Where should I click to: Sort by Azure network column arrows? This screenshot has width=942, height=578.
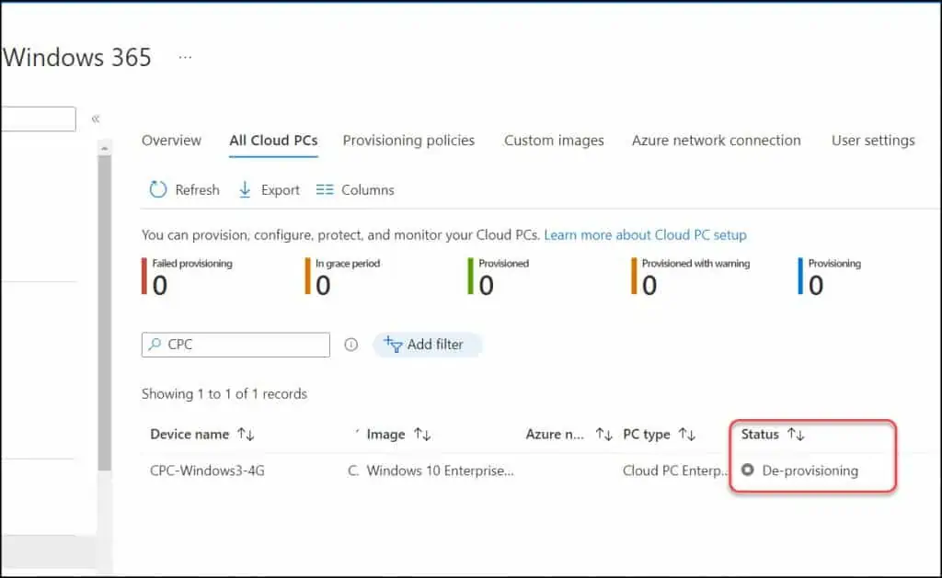(603, 434)
